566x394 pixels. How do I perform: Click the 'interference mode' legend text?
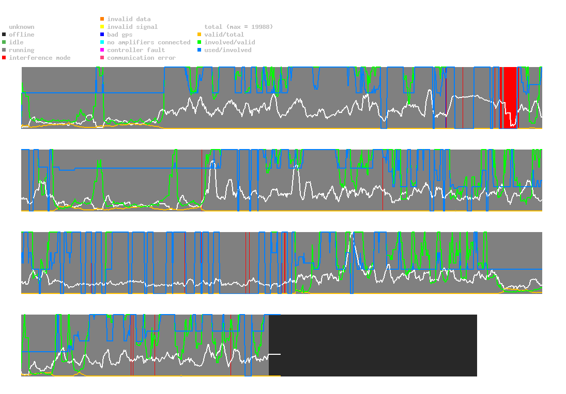40,58
